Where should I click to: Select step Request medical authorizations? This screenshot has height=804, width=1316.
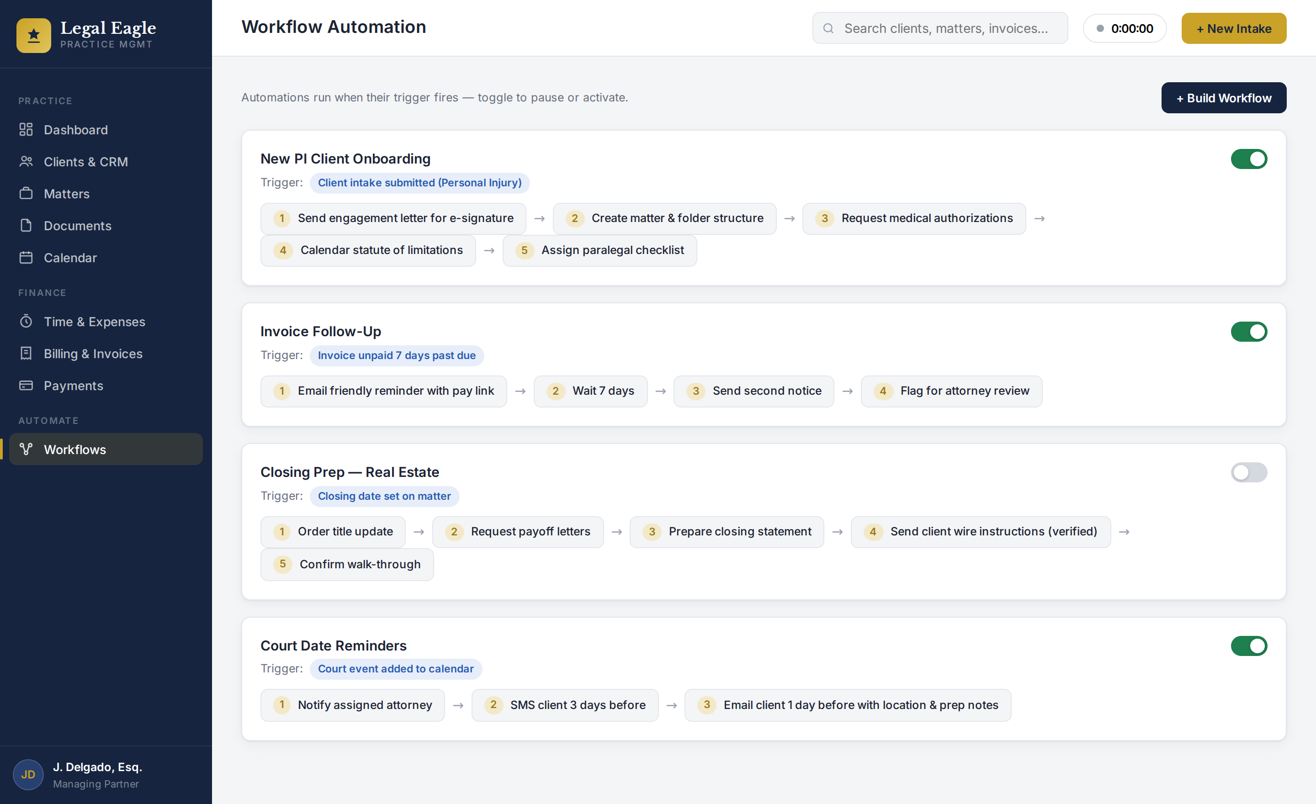(x=914, y=218)
